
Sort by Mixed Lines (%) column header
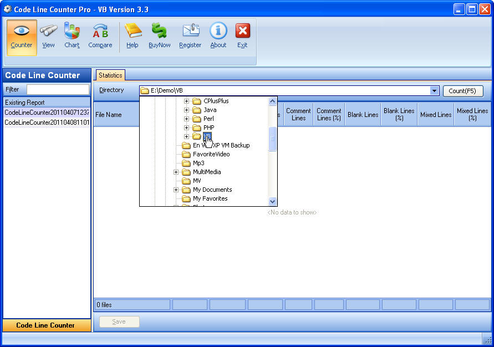point(472,115)
